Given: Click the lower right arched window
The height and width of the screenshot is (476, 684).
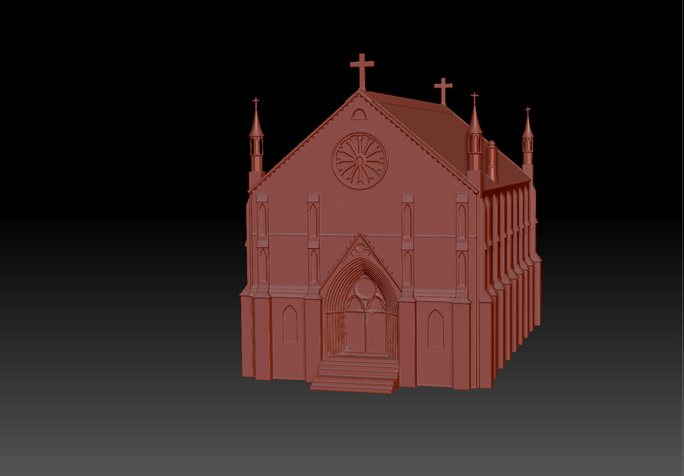Looking at the screenshot, I should click(x=436, y=329).
